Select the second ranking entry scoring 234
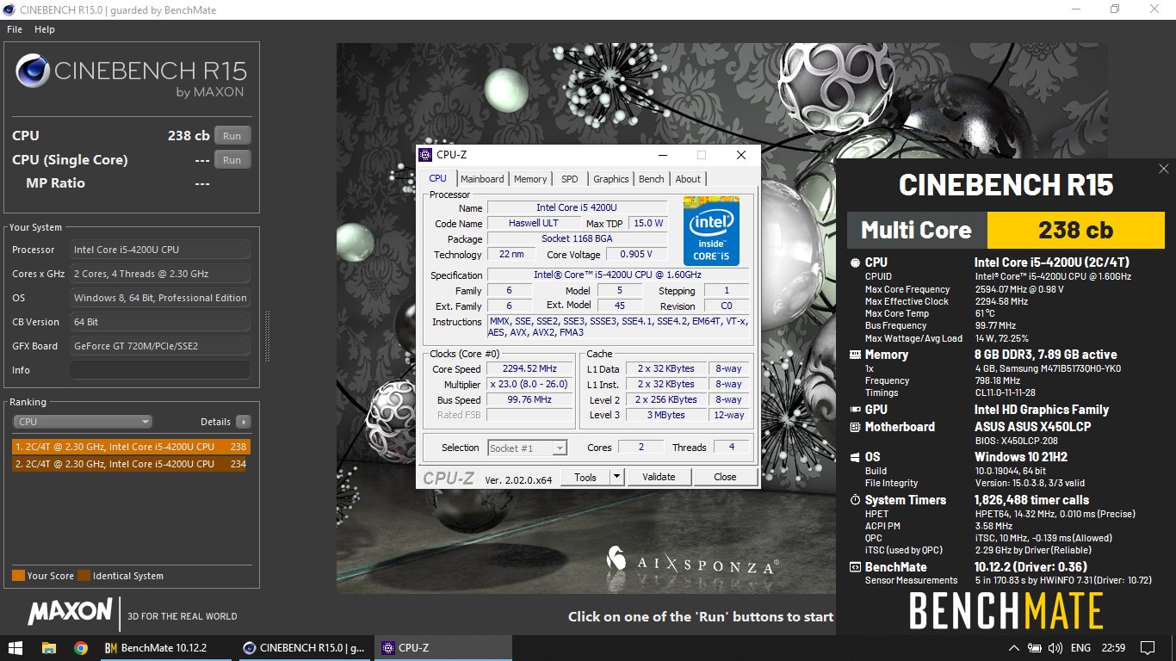The width and height of the screenshot is (1176, 661). pos(130,464)
